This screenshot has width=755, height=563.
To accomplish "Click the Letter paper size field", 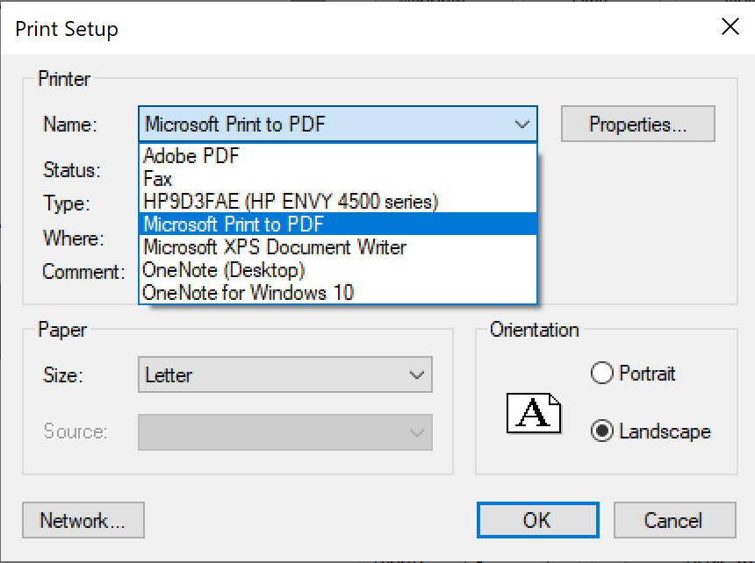I will (x=263, y=374).
